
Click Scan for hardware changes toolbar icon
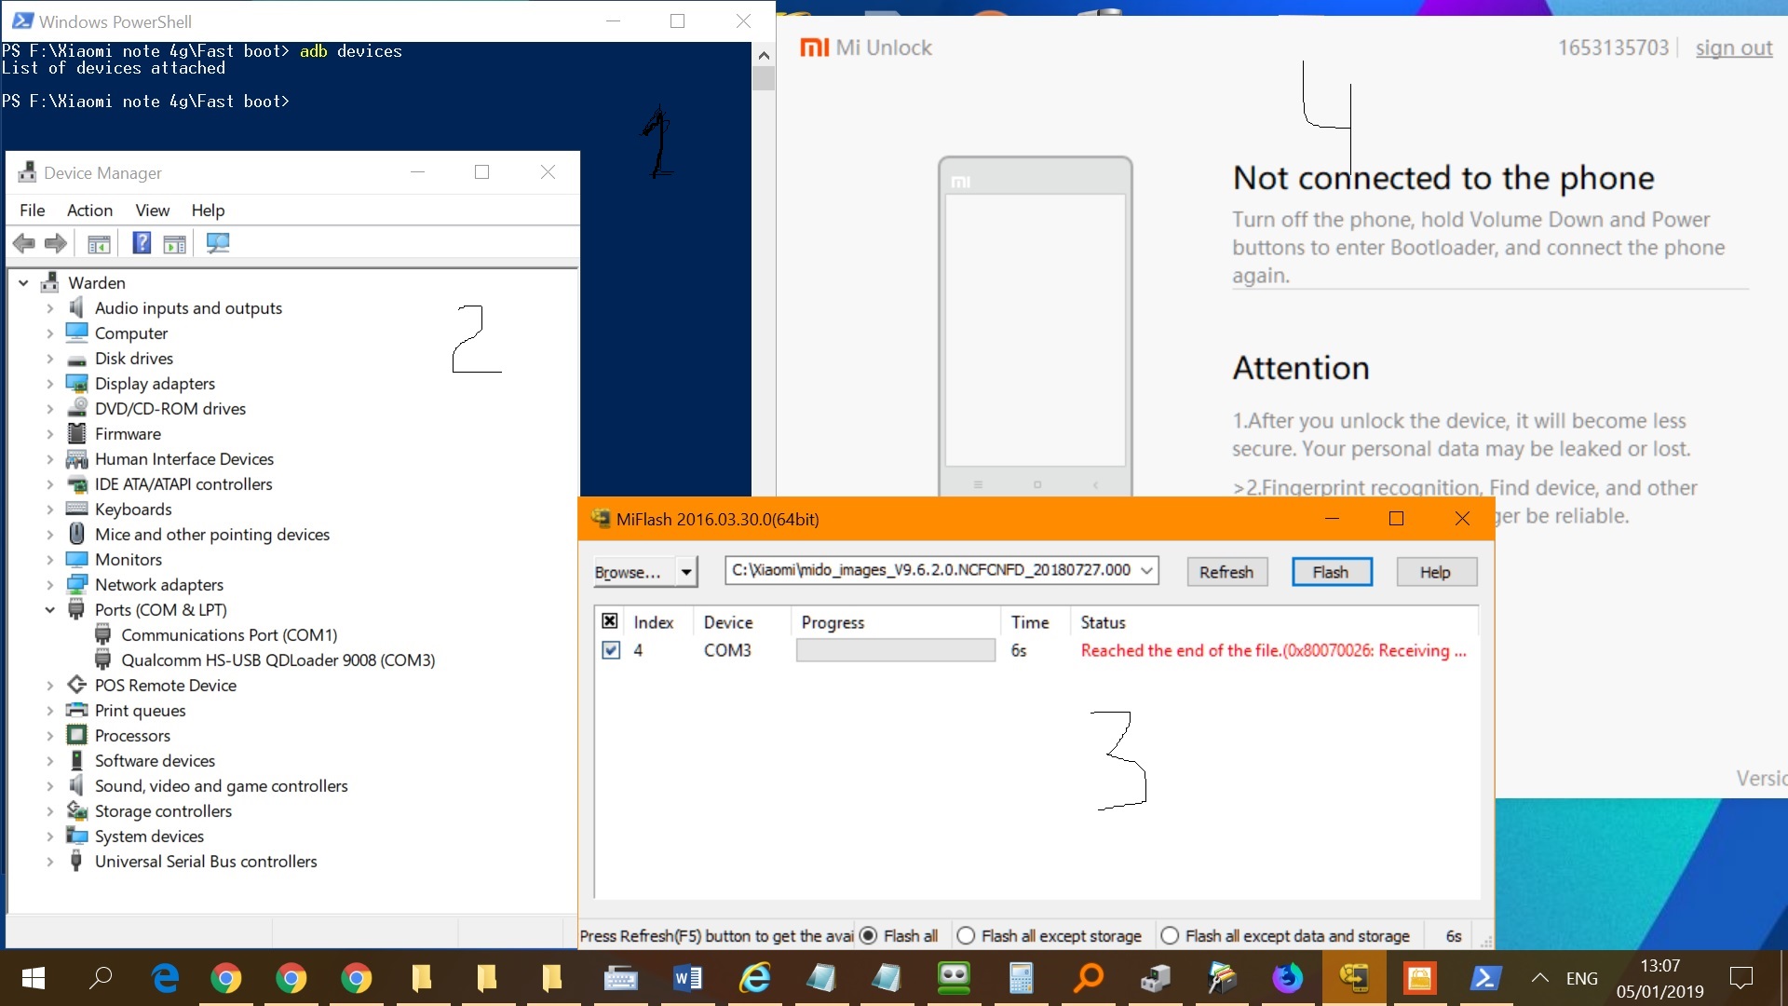click(x=218, y=243)
